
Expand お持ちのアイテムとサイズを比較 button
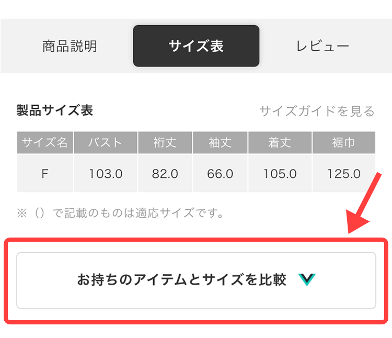(x=196, y=280)
